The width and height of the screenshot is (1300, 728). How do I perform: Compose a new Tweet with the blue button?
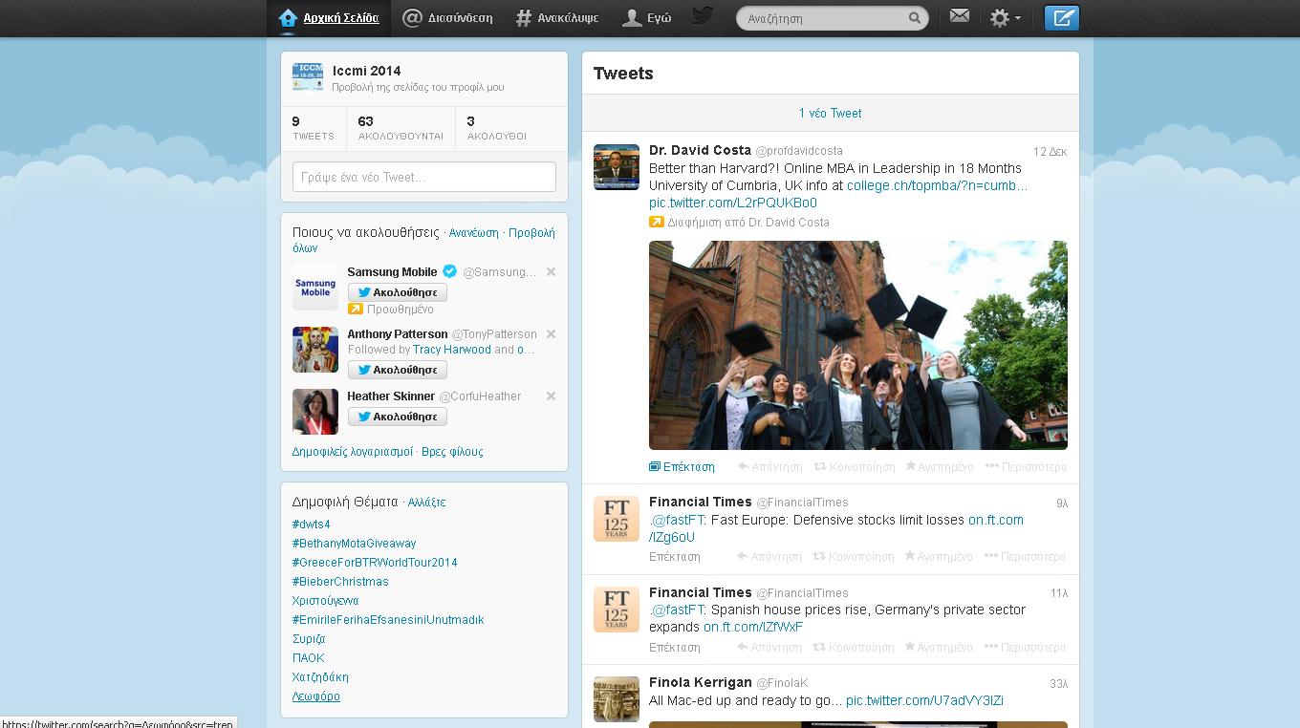coord(1061,18)
